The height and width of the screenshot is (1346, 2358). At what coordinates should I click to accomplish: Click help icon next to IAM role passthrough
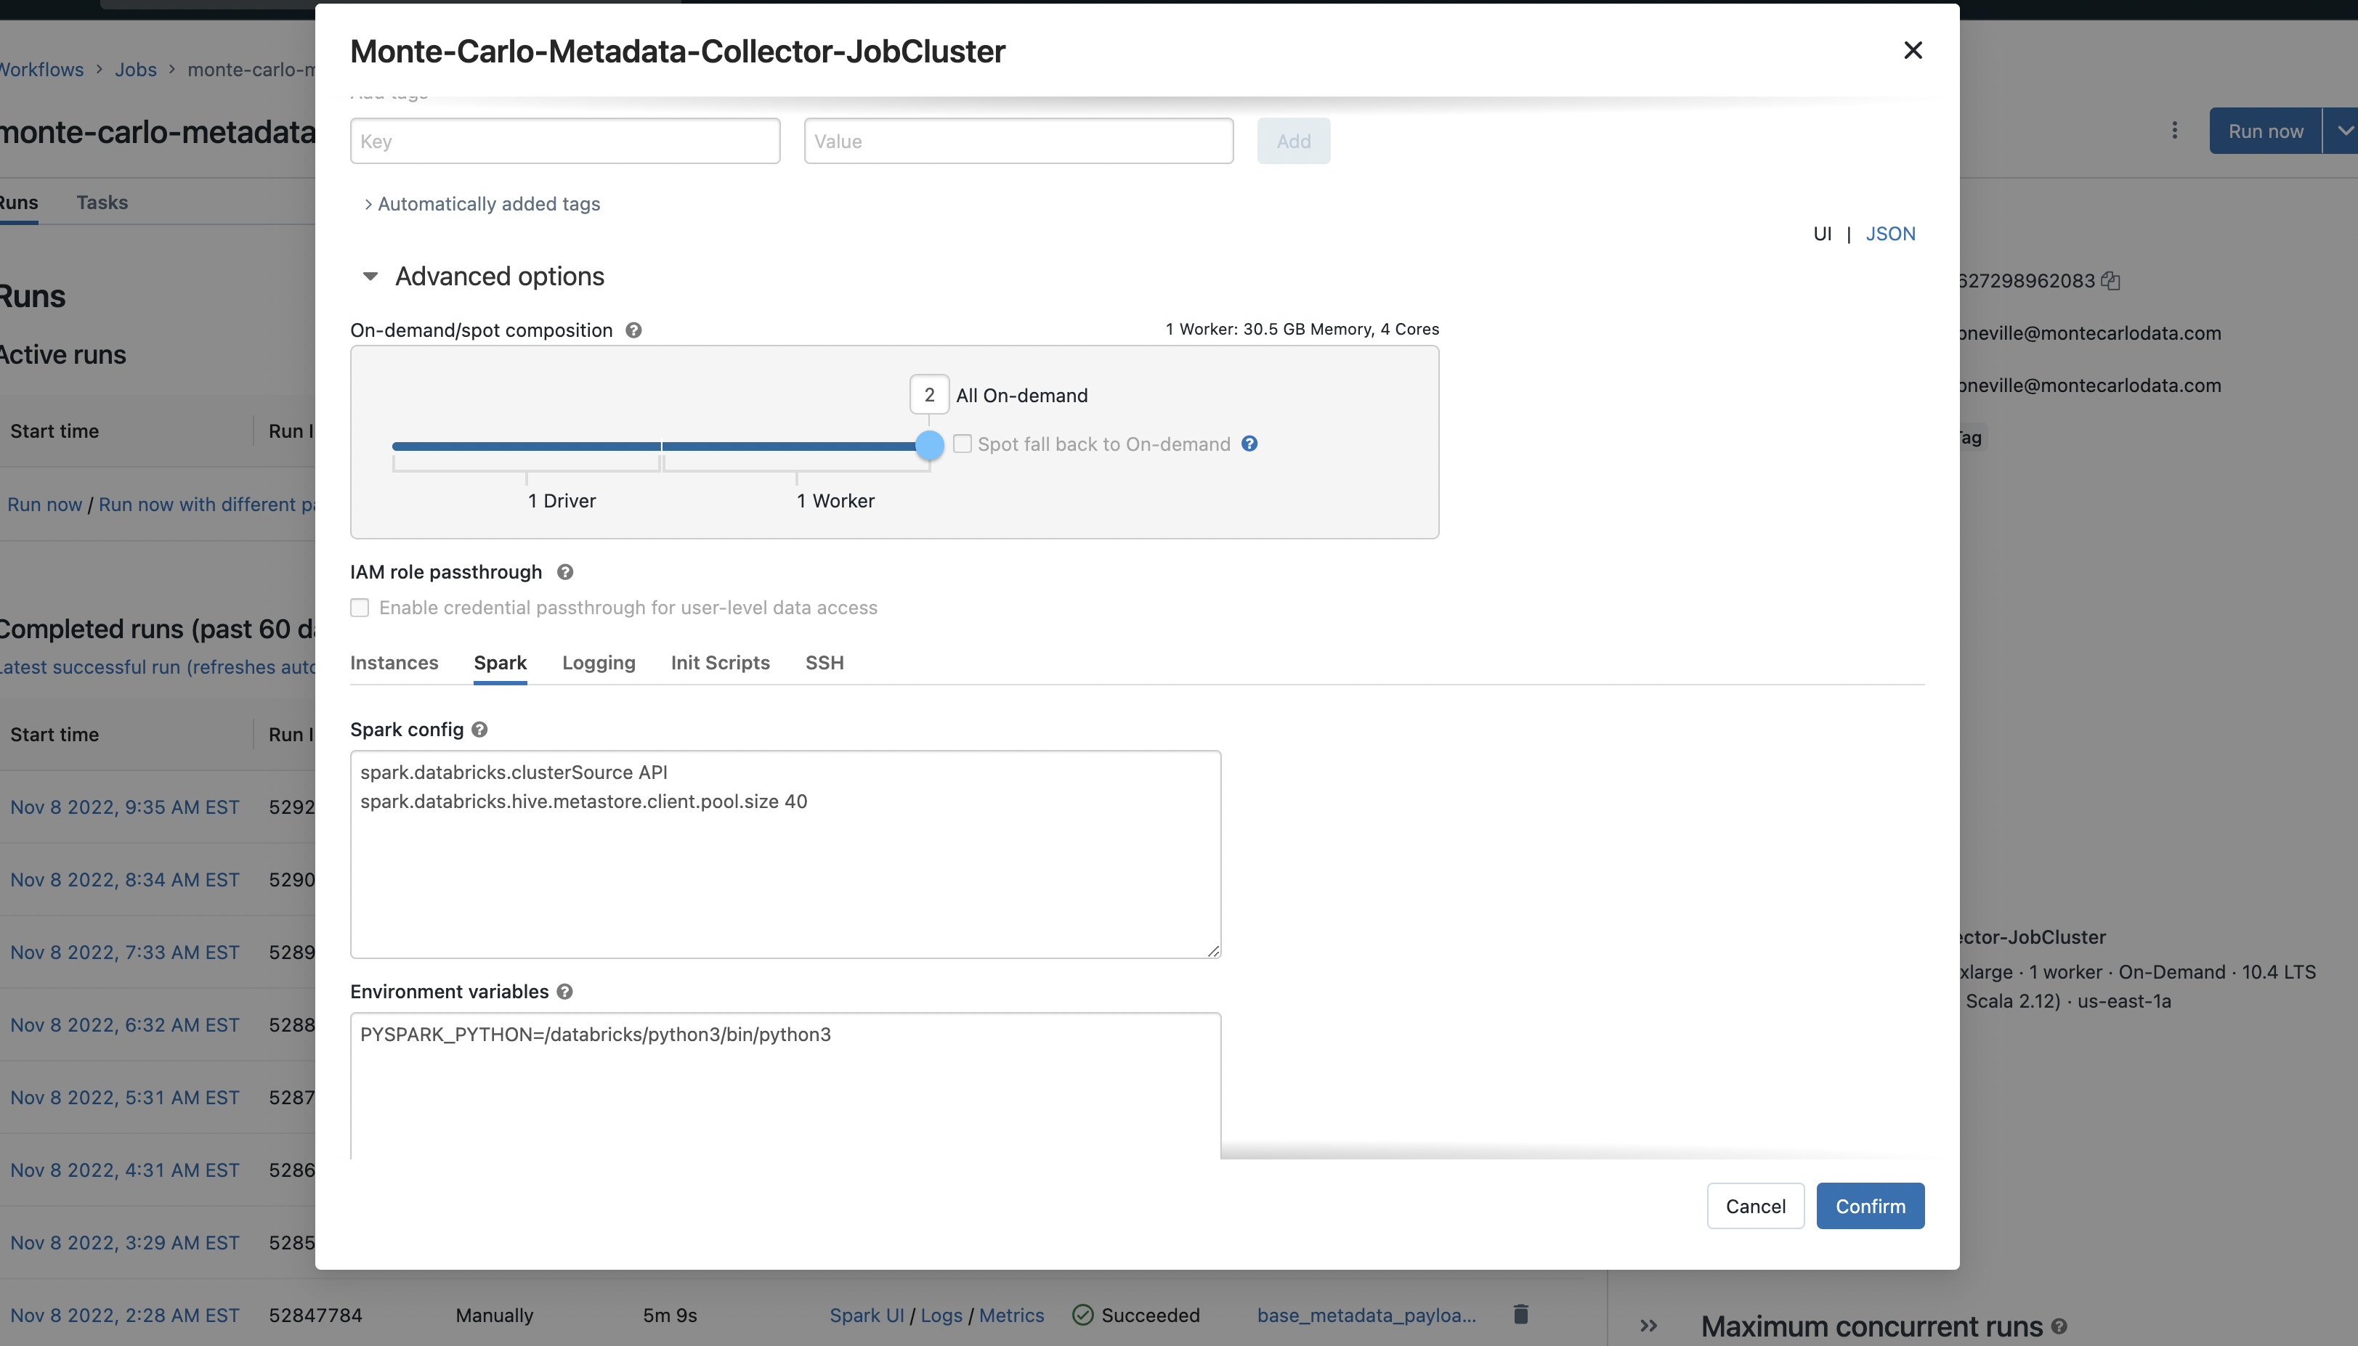565,572
